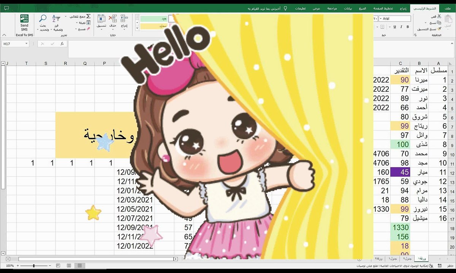456x273 pixels.
Task: Open the الصيغ (Formulas) ribbon tab
Action: 363,8
